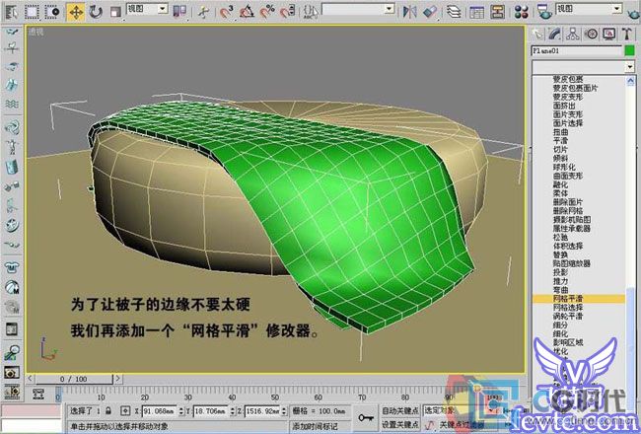Open the Schematic View icon
Viewport: 641px width, 434px height.
pos(497,12)
